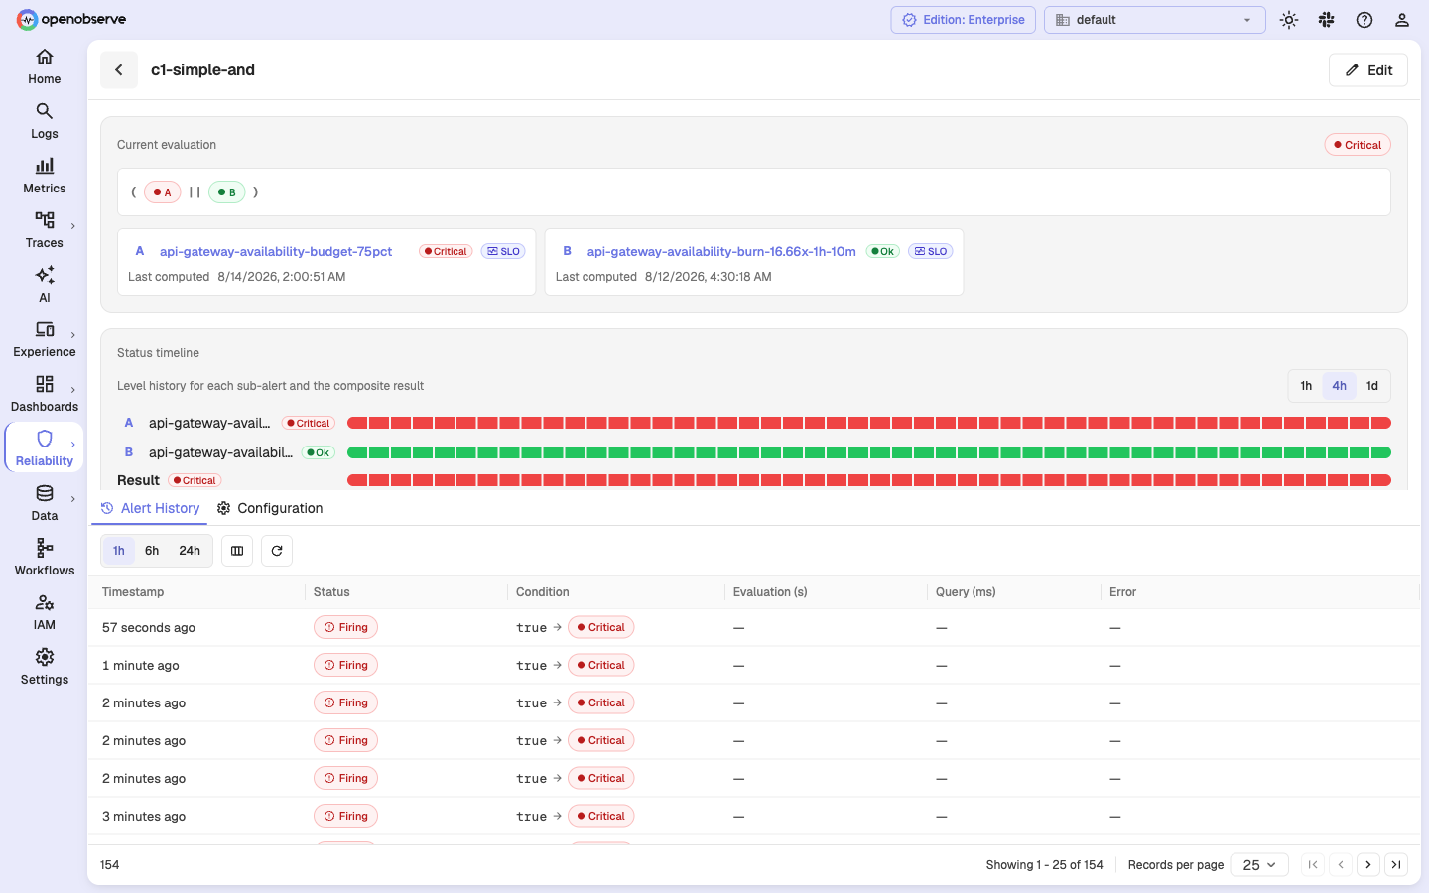Expand the Data submenu chevron
Viewport: 1429px width, 893px height.
(73, 499)
